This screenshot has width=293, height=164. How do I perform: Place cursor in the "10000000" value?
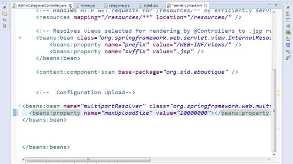193,113
